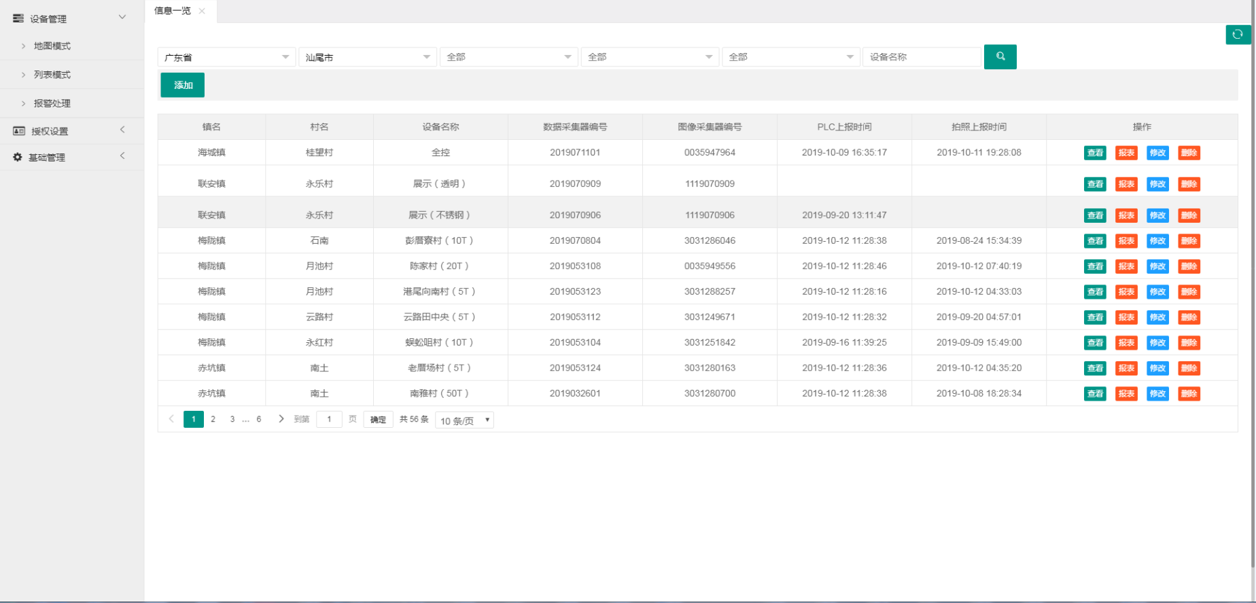This screenshot has width=1256, height=603.
Task: Collapse the 设备管理 menu chevron
Action: point(122,17)
